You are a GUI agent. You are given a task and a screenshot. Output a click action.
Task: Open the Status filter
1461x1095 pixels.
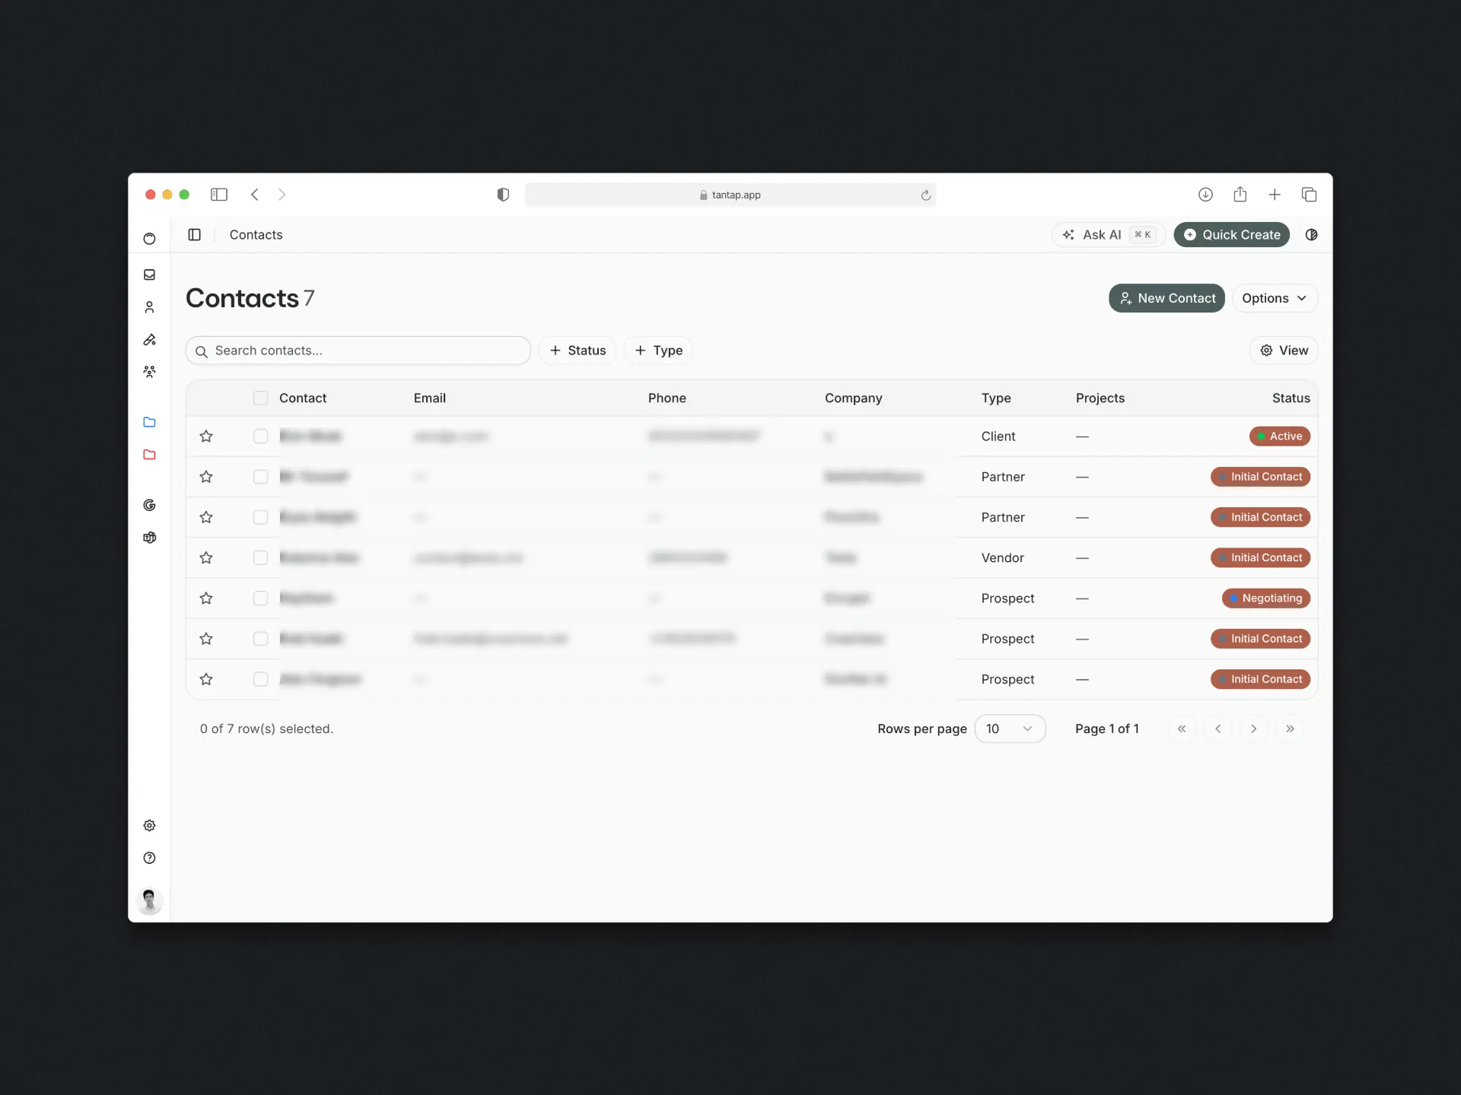[578, 351]
